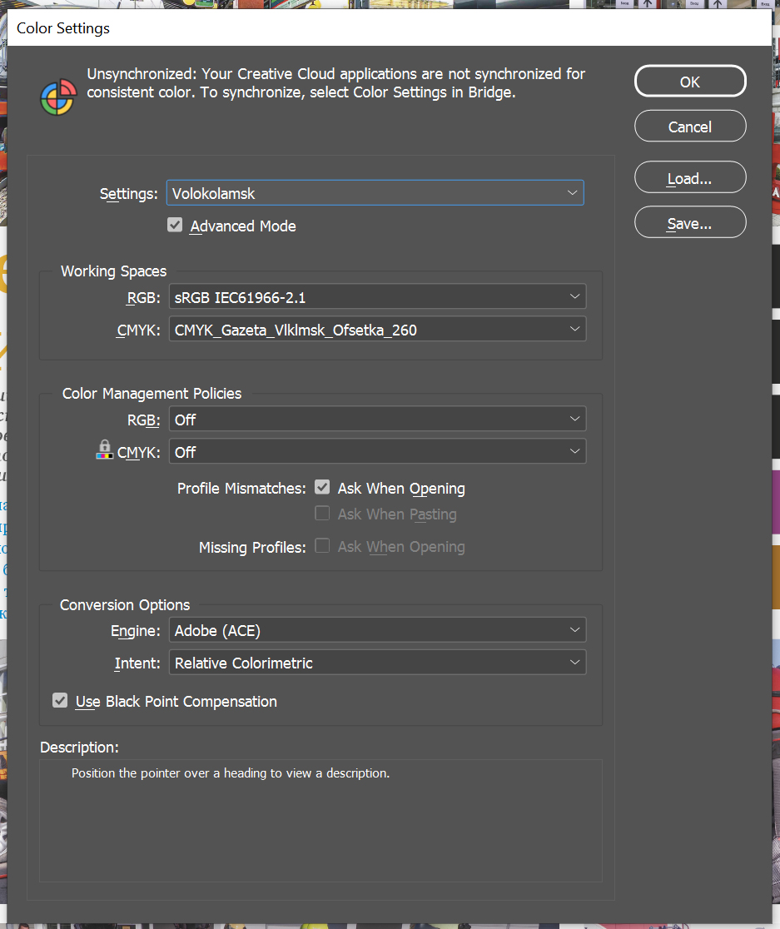Open the Intent dropdown showing Relative Colorimetric

(x=377, y=663)
